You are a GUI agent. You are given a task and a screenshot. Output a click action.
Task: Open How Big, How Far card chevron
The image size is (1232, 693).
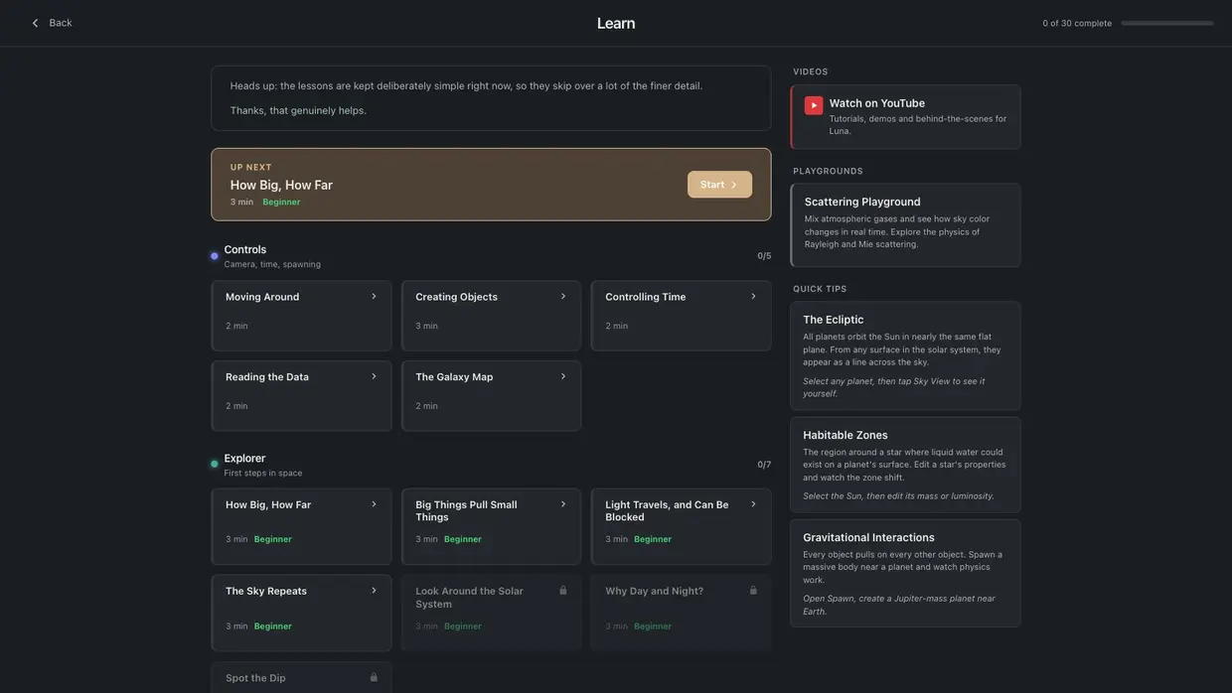coord(374,504)
